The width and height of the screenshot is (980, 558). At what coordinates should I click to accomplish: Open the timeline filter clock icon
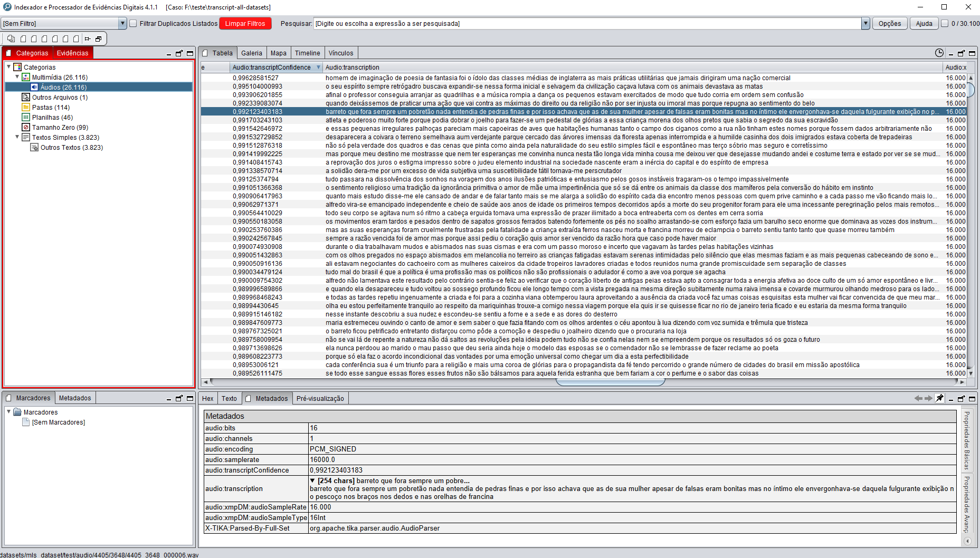click(939, 53)
